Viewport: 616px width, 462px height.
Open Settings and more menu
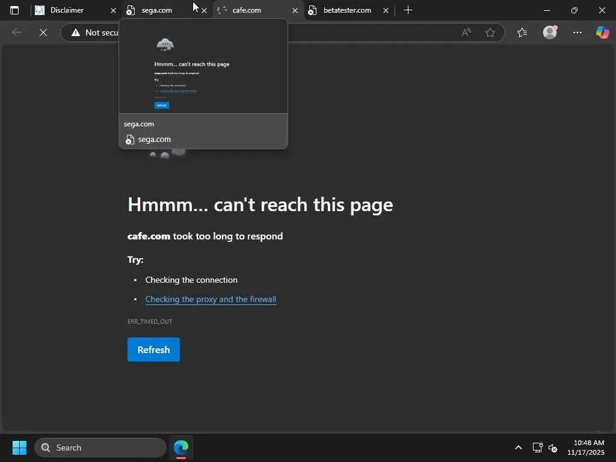577,32
